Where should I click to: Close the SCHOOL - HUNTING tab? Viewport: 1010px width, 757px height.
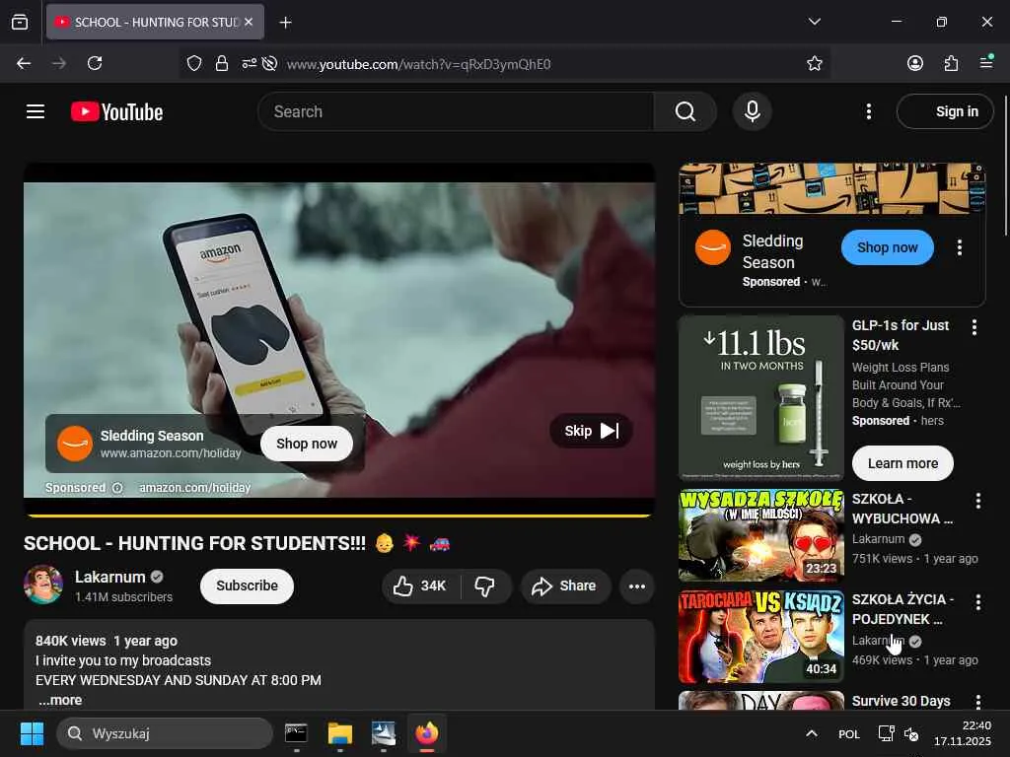(249, 22)
